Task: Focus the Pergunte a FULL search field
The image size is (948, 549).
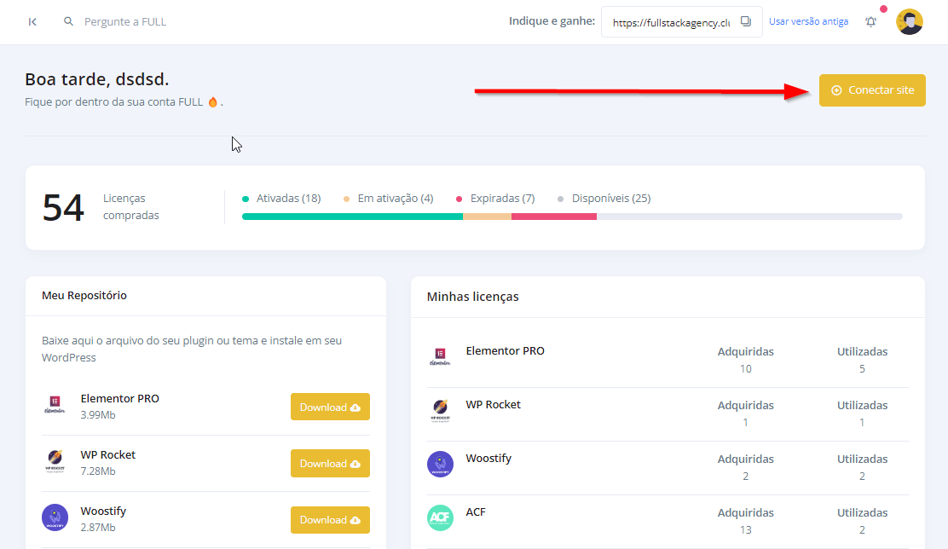Action: (125, 22)
